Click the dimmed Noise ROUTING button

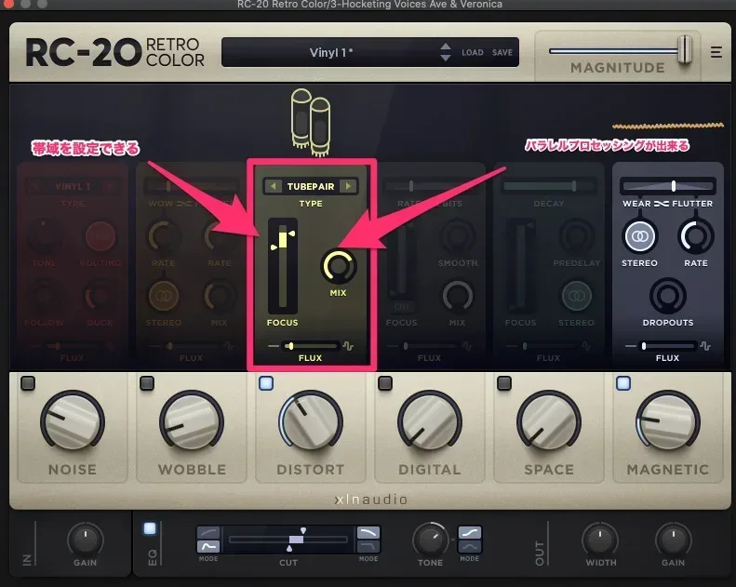pos(100,236)
